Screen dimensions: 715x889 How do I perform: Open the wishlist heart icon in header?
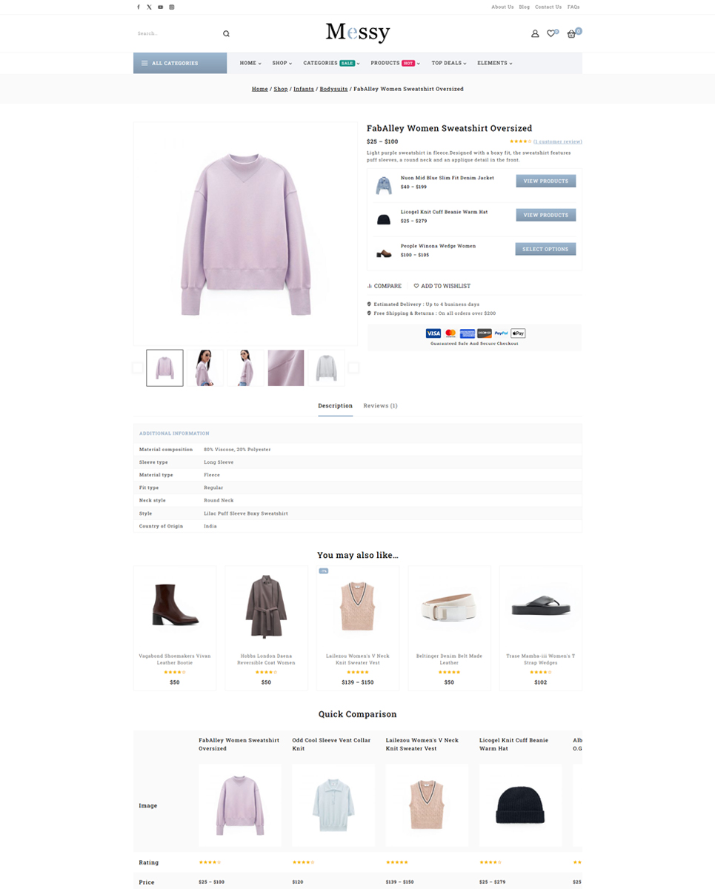551,33
